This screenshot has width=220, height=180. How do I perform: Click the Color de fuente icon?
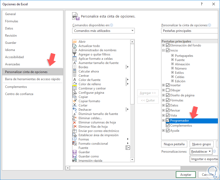tap(75, 80)
